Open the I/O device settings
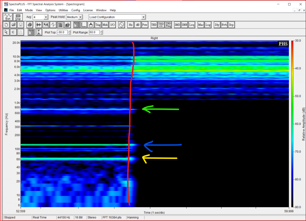 [x=112, y=25]
